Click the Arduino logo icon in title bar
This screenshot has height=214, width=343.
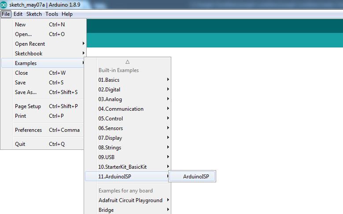point(4,4)
